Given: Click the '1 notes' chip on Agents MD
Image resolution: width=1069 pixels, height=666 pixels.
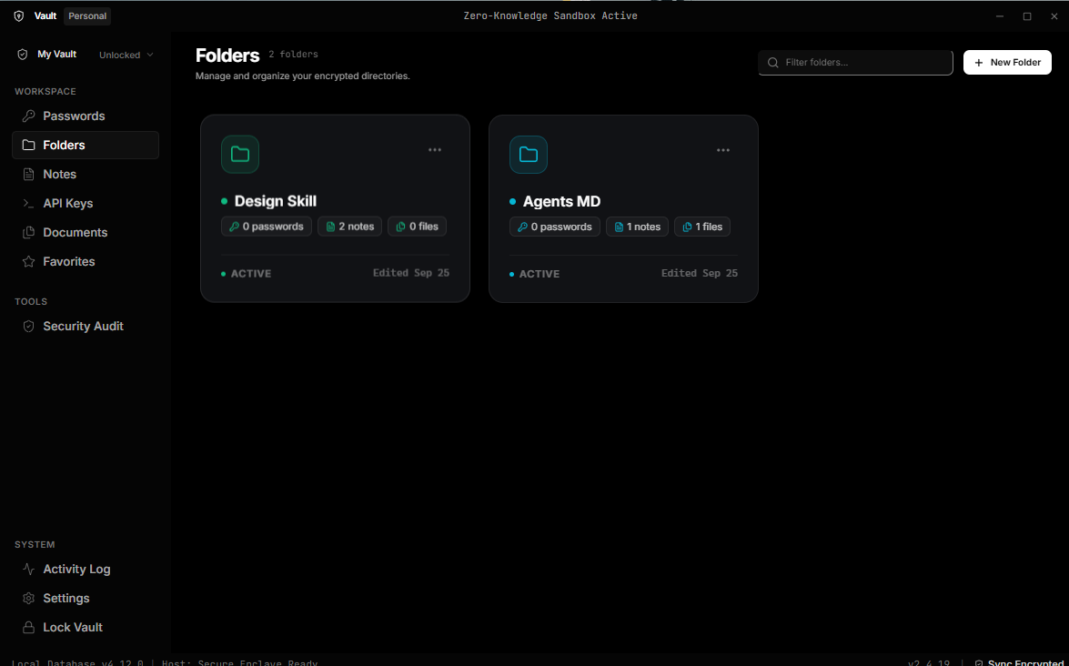Looking at the screenshot, I should coord(638,227).
